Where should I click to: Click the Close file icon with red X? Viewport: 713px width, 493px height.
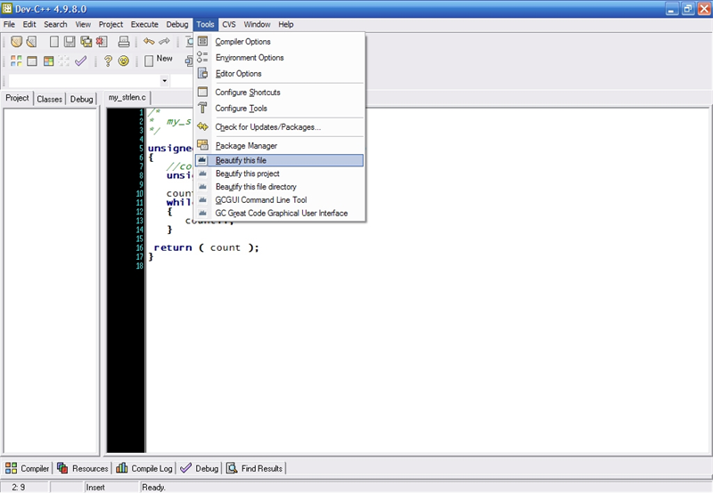coord(102,42)
